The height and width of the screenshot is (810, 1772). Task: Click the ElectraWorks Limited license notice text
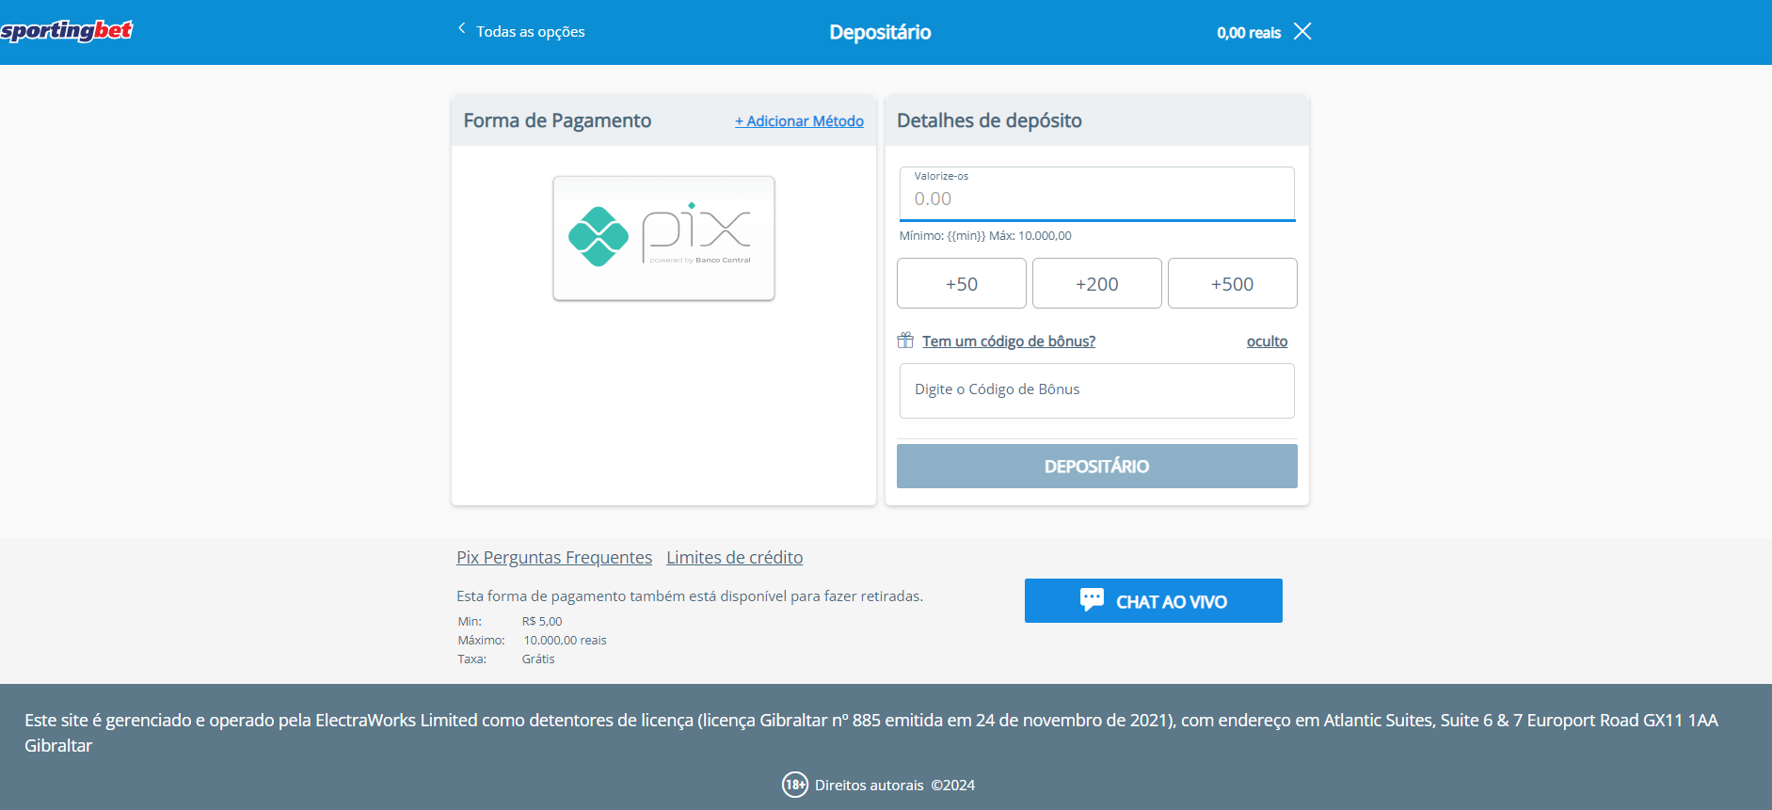point(871,733)
